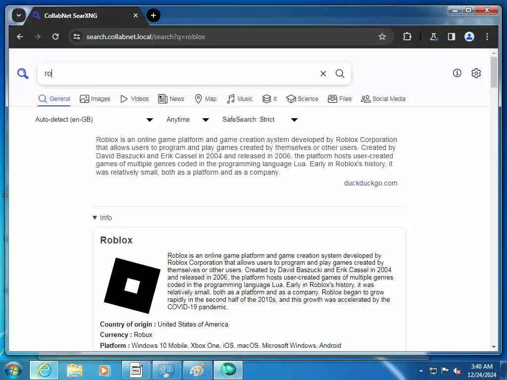This screenshot has height=380, width=507.
Task: Switch to the Images category
Action: [95, 99]
